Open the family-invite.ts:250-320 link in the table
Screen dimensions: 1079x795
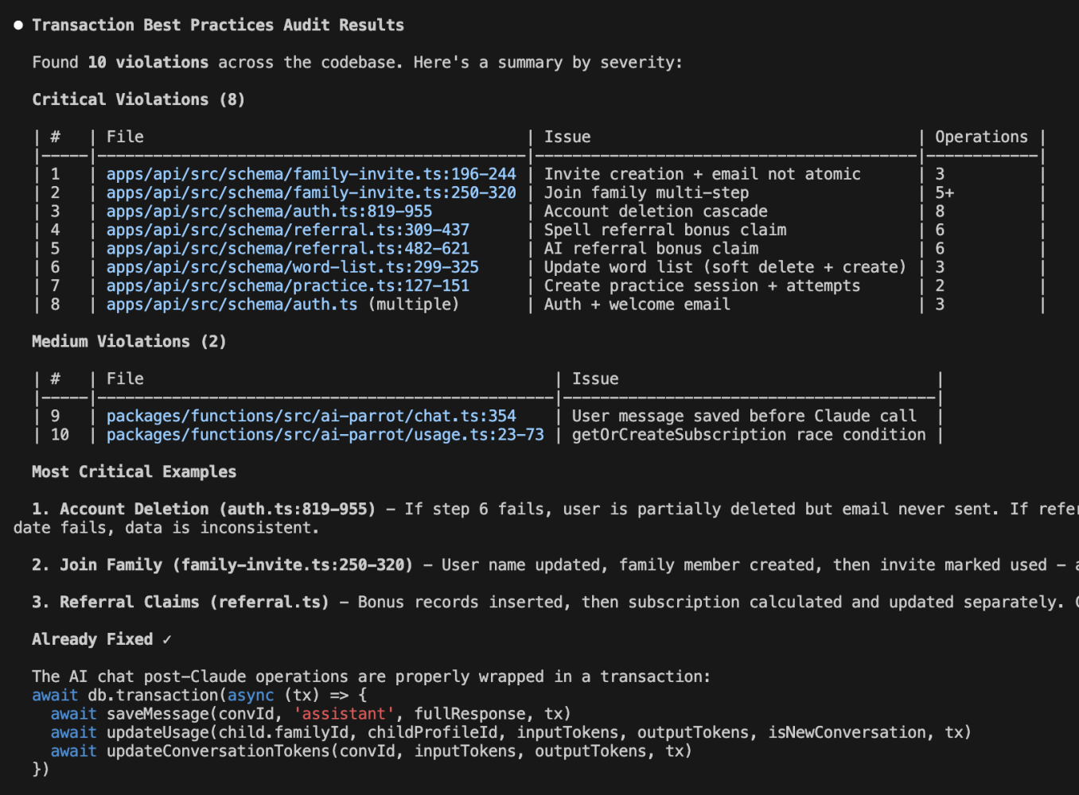click(310, 192)
